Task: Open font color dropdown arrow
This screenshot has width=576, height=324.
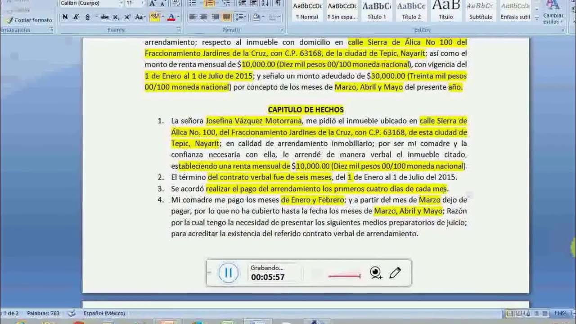Action: tap(178, 17)
